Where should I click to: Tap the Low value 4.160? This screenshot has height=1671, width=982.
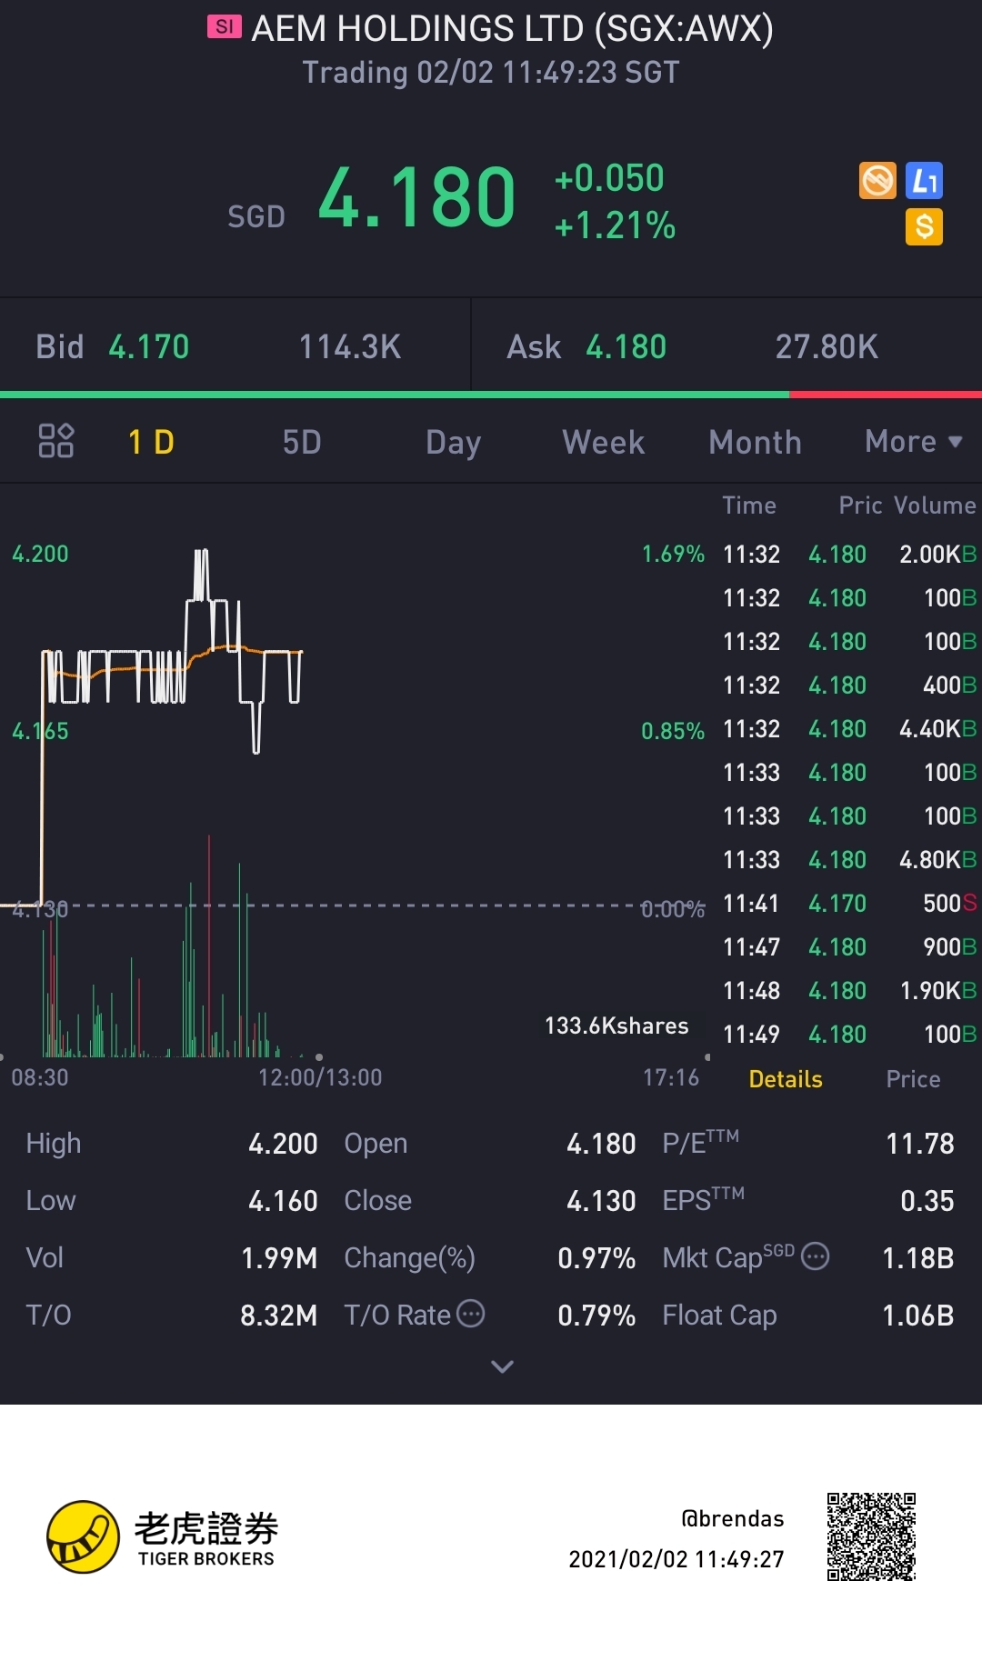283,1200
